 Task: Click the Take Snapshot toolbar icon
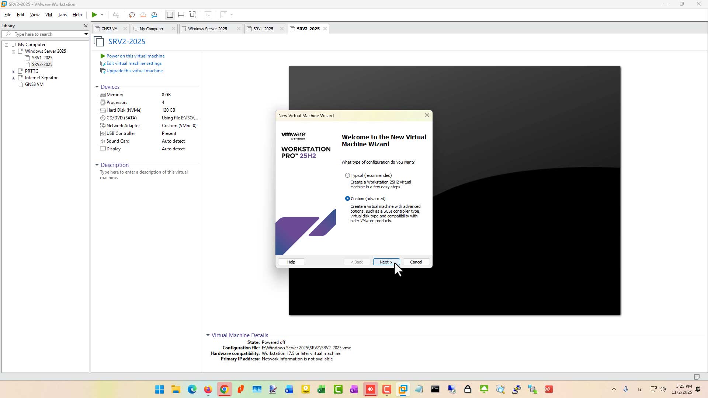(x=132, y=15)
